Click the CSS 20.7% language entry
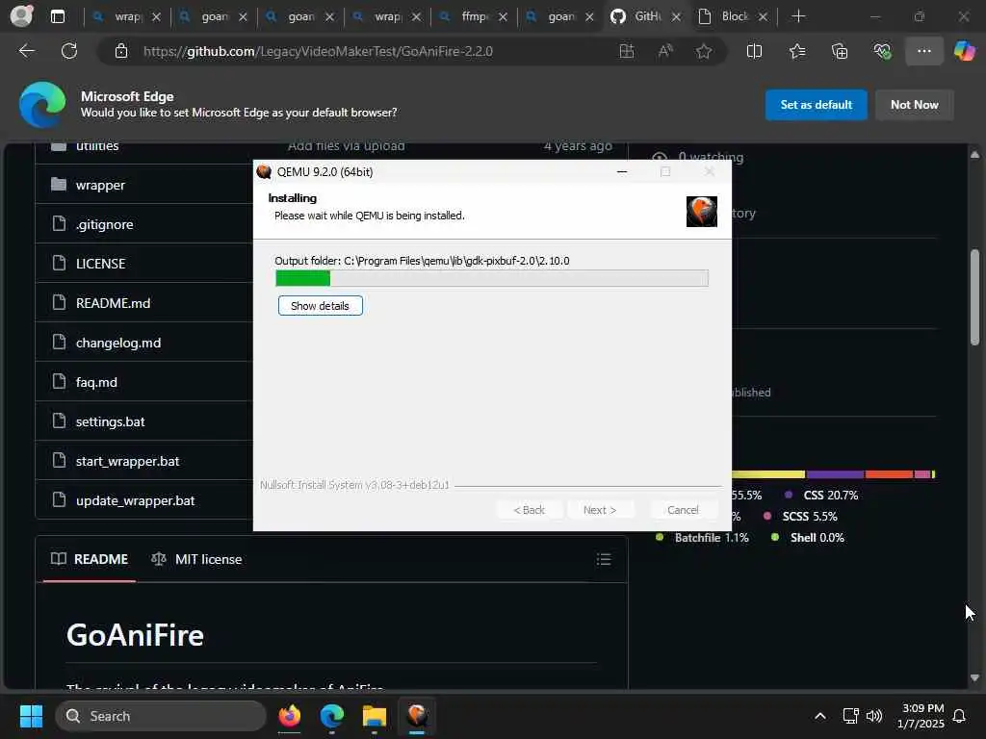 click(x=822, y=496)
